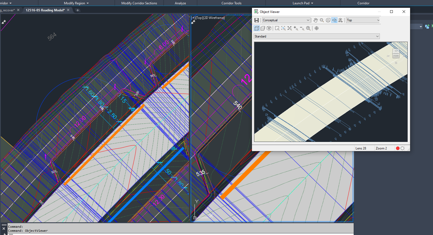Click the adjust camera lens icon
433x235 pixels.
pyautogui.click(x=269, y=28)
